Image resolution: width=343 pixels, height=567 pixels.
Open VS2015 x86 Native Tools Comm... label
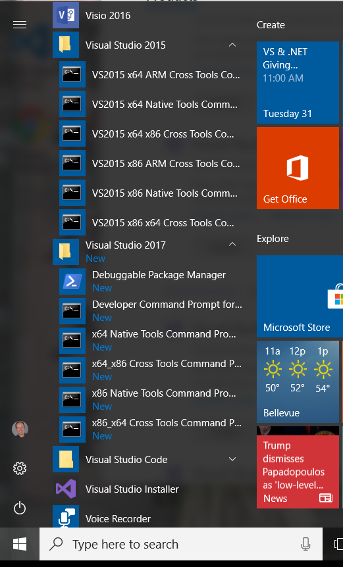(x=165, y=193)
